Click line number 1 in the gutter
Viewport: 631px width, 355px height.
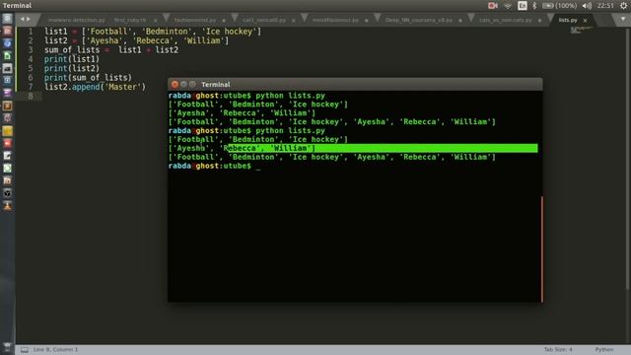pos(31,32)
